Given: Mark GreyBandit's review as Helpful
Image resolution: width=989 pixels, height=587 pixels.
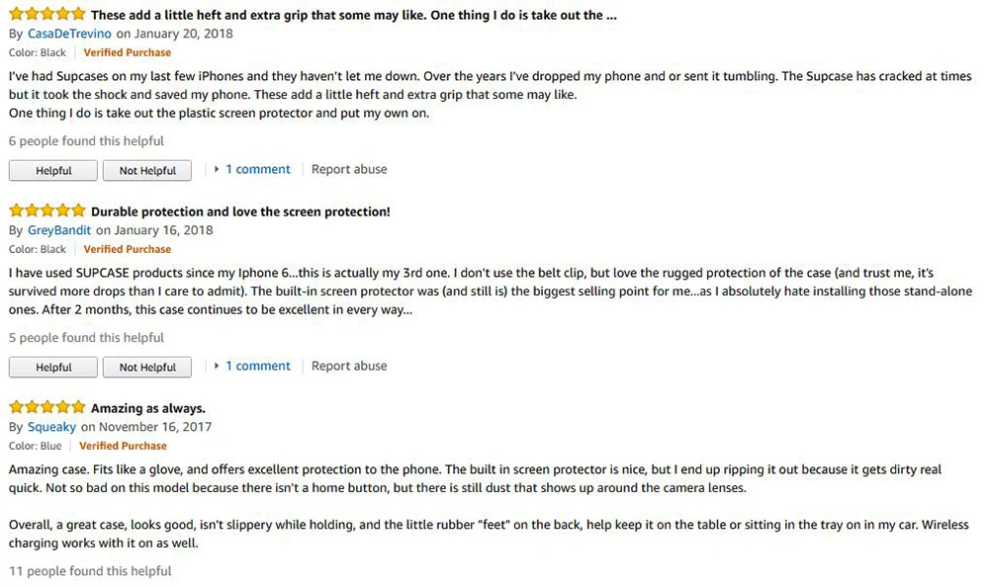Looking at the screenshot, I should pyautogui.click(x=53, y=367).
